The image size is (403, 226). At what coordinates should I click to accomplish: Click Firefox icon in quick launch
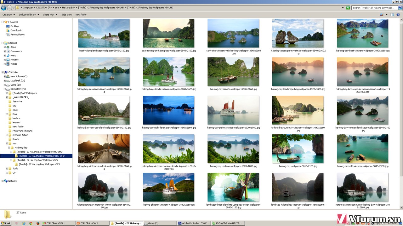[38, 223]
